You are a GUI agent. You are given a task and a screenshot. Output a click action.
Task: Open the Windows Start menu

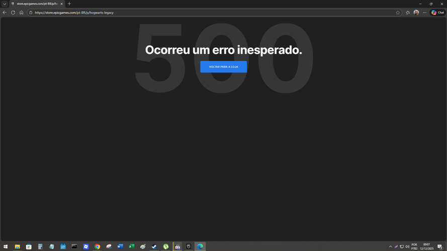pyautogui.click(x=6, y=246)
